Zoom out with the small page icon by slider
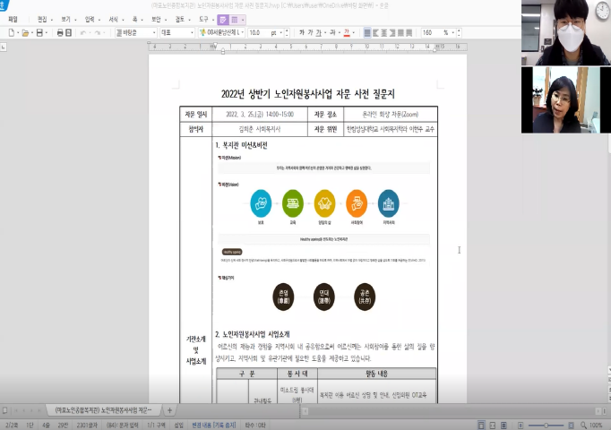611x430 pixels. (521, 425)
